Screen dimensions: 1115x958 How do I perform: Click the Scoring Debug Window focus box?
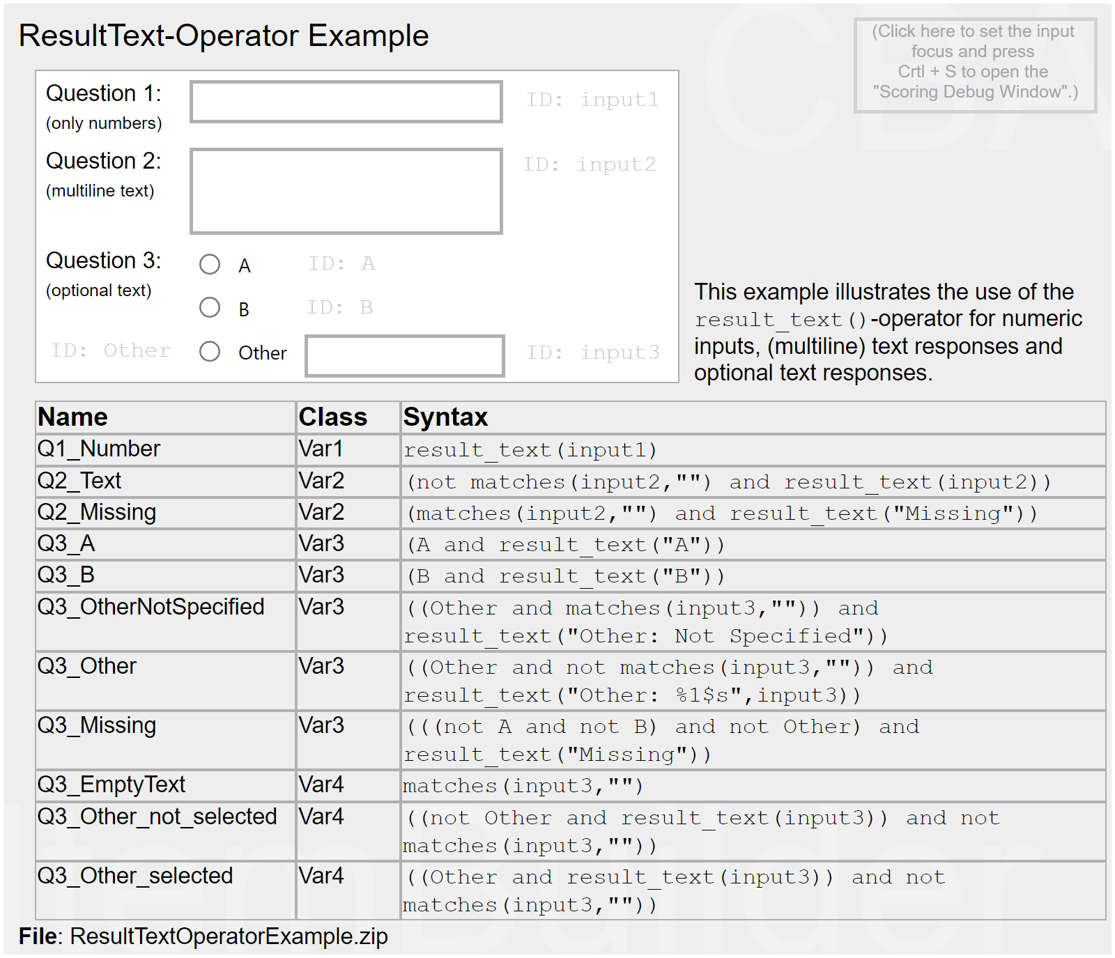(x=974, y=65)
